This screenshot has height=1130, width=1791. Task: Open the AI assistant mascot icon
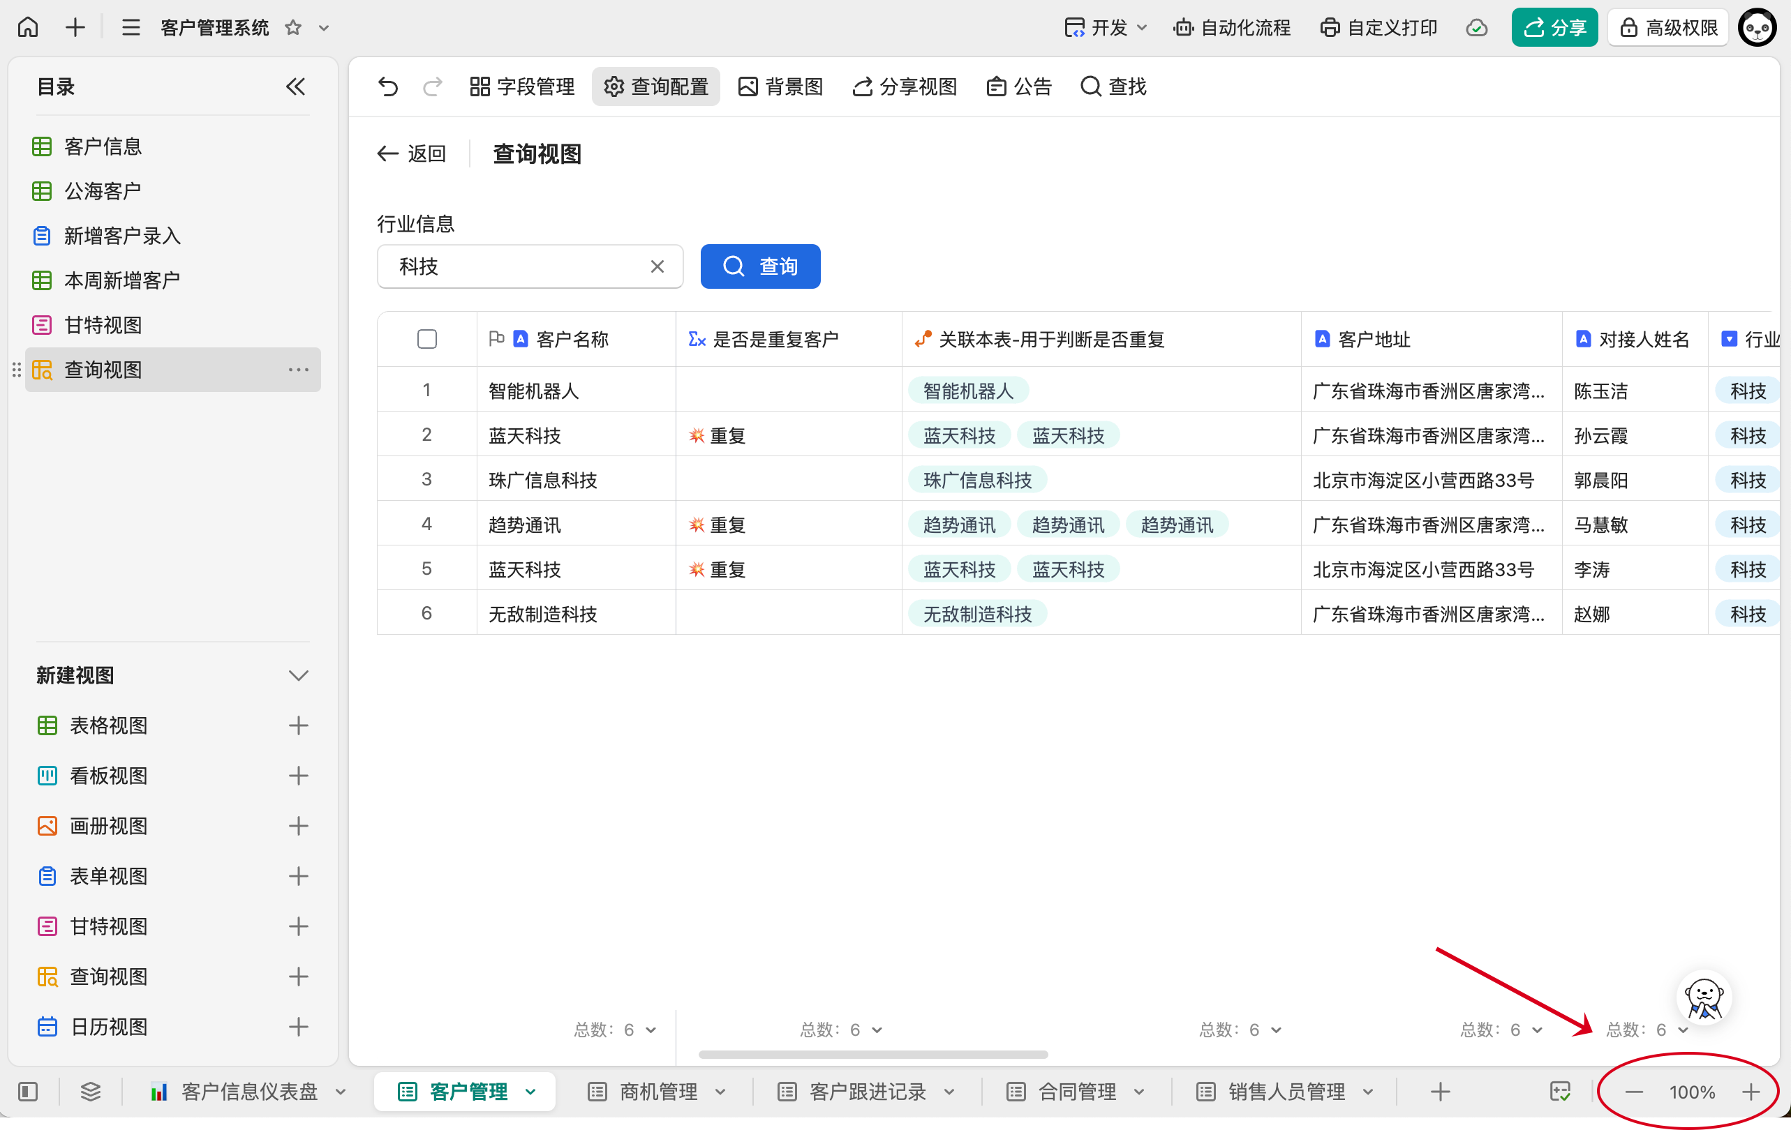(x=1703, y=997)
